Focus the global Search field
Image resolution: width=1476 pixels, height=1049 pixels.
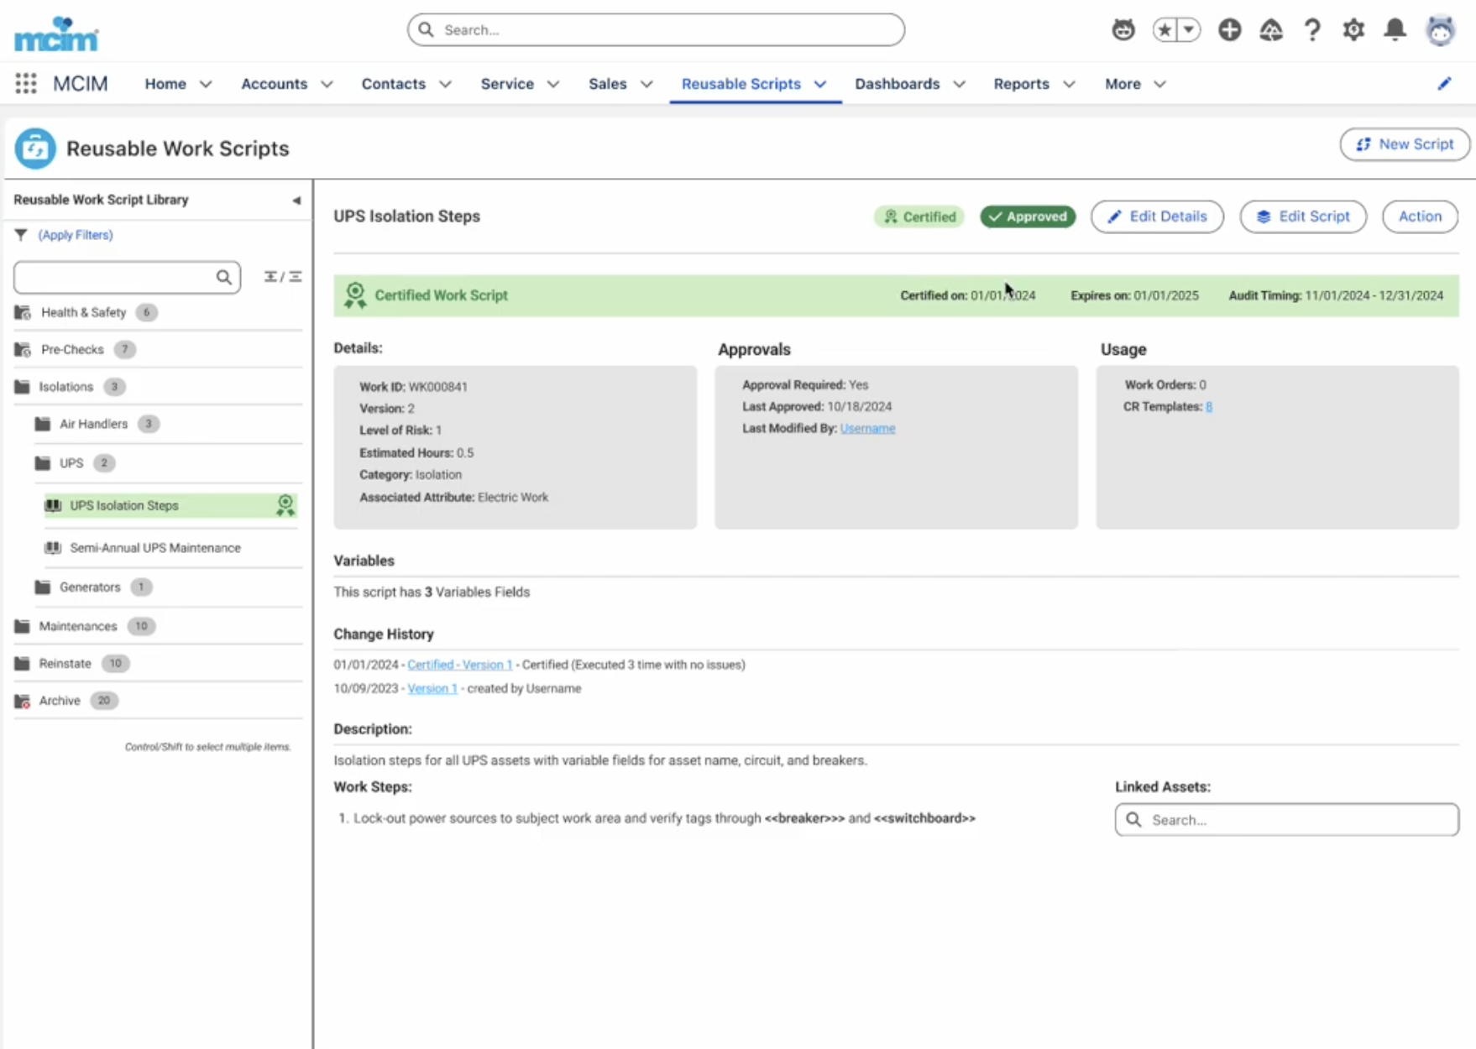pyautogui.click(x=656, y=30)
